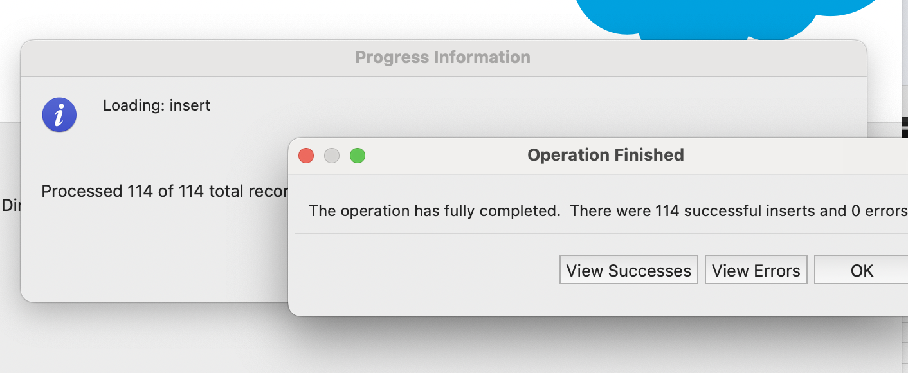Open the View Errors report

pos(756,270)
